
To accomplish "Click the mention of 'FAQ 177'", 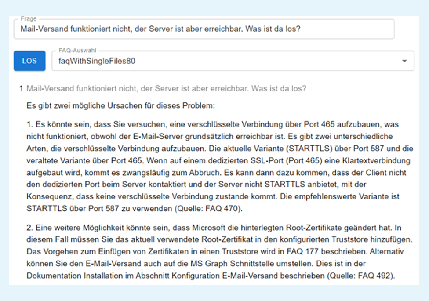I will click(302, 251).
